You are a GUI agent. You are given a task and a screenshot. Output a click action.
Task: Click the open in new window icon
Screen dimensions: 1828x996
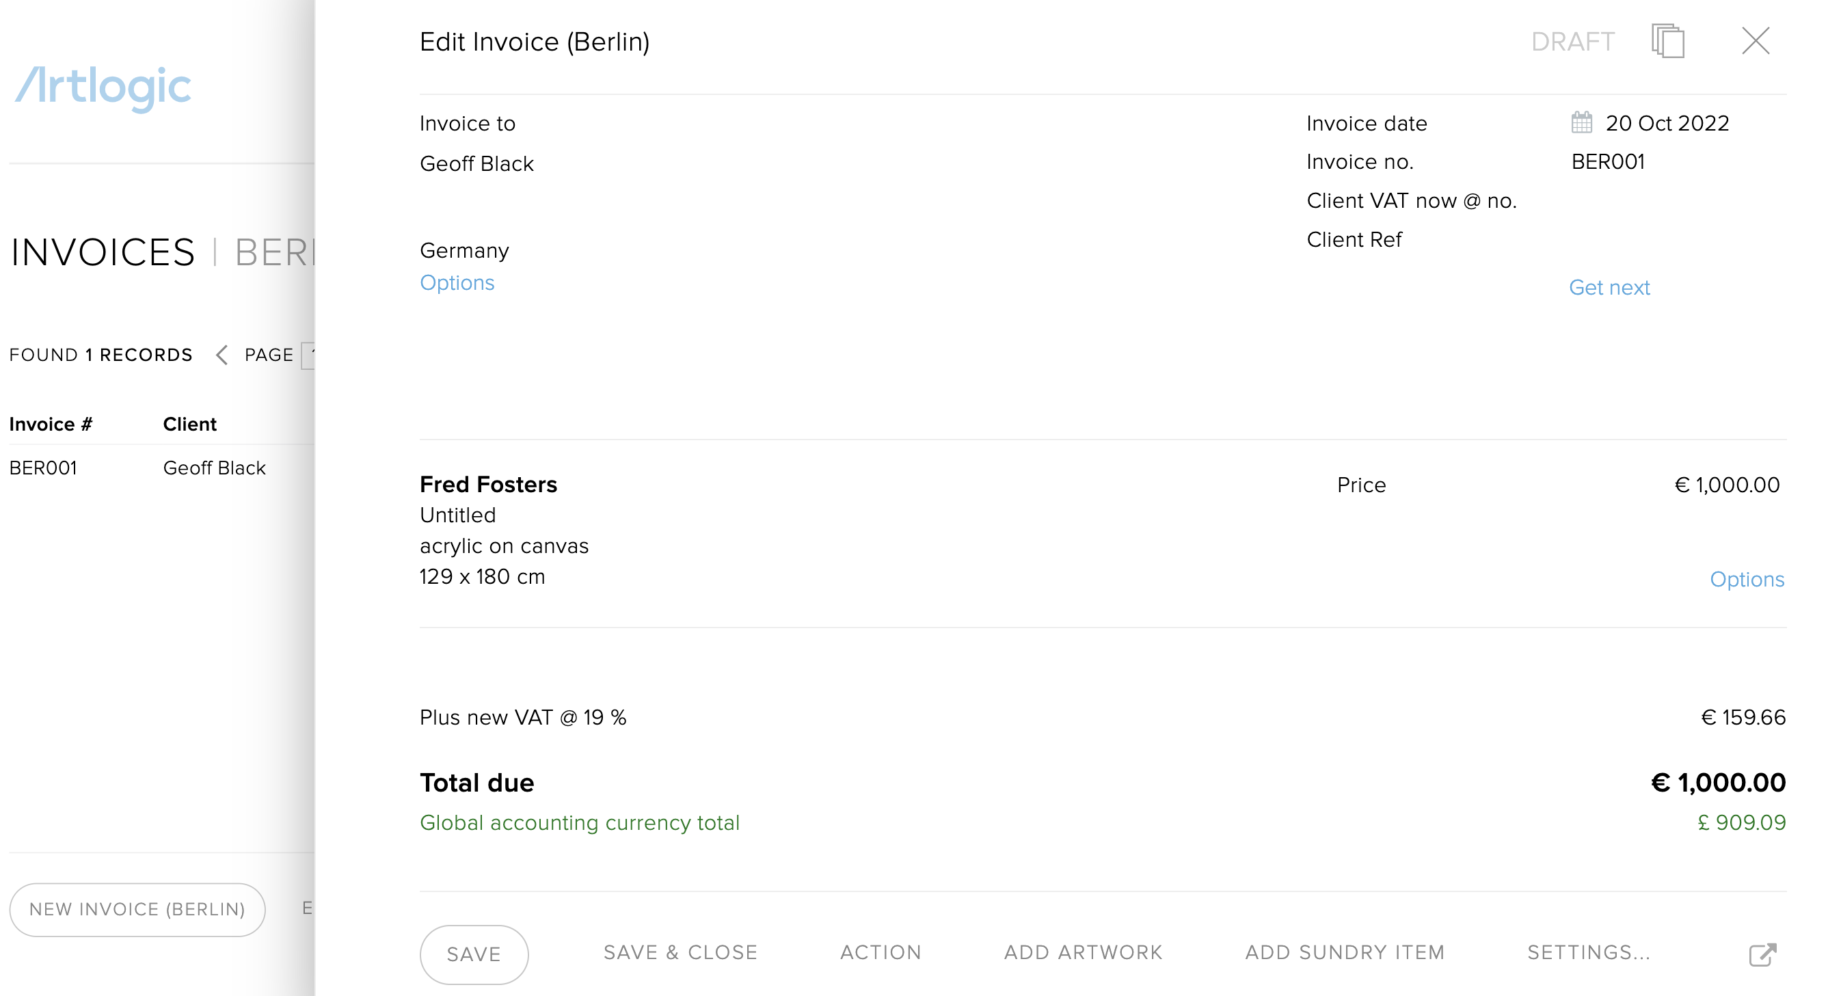[1762, 954]
